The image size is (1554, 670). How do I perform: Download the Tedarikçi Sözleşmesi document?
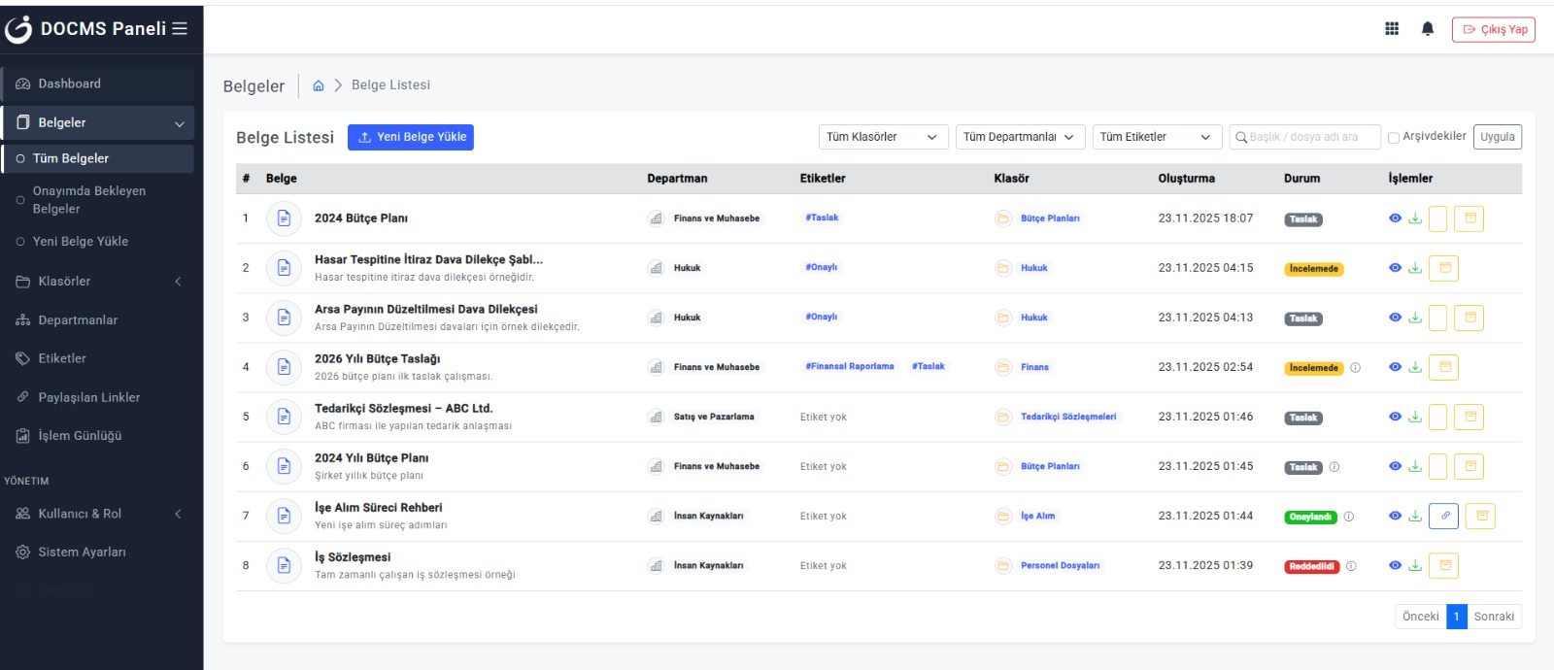click(1415, 417)
